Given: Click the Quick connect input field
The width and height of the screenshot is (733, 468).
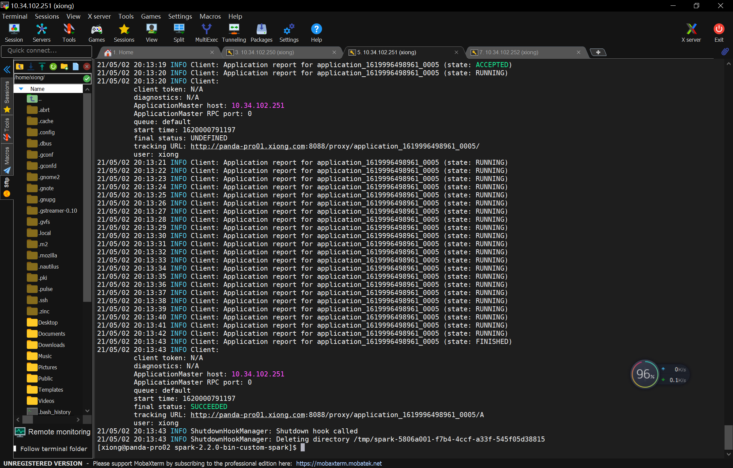Looking at the screenshot, I should (46, 51).
